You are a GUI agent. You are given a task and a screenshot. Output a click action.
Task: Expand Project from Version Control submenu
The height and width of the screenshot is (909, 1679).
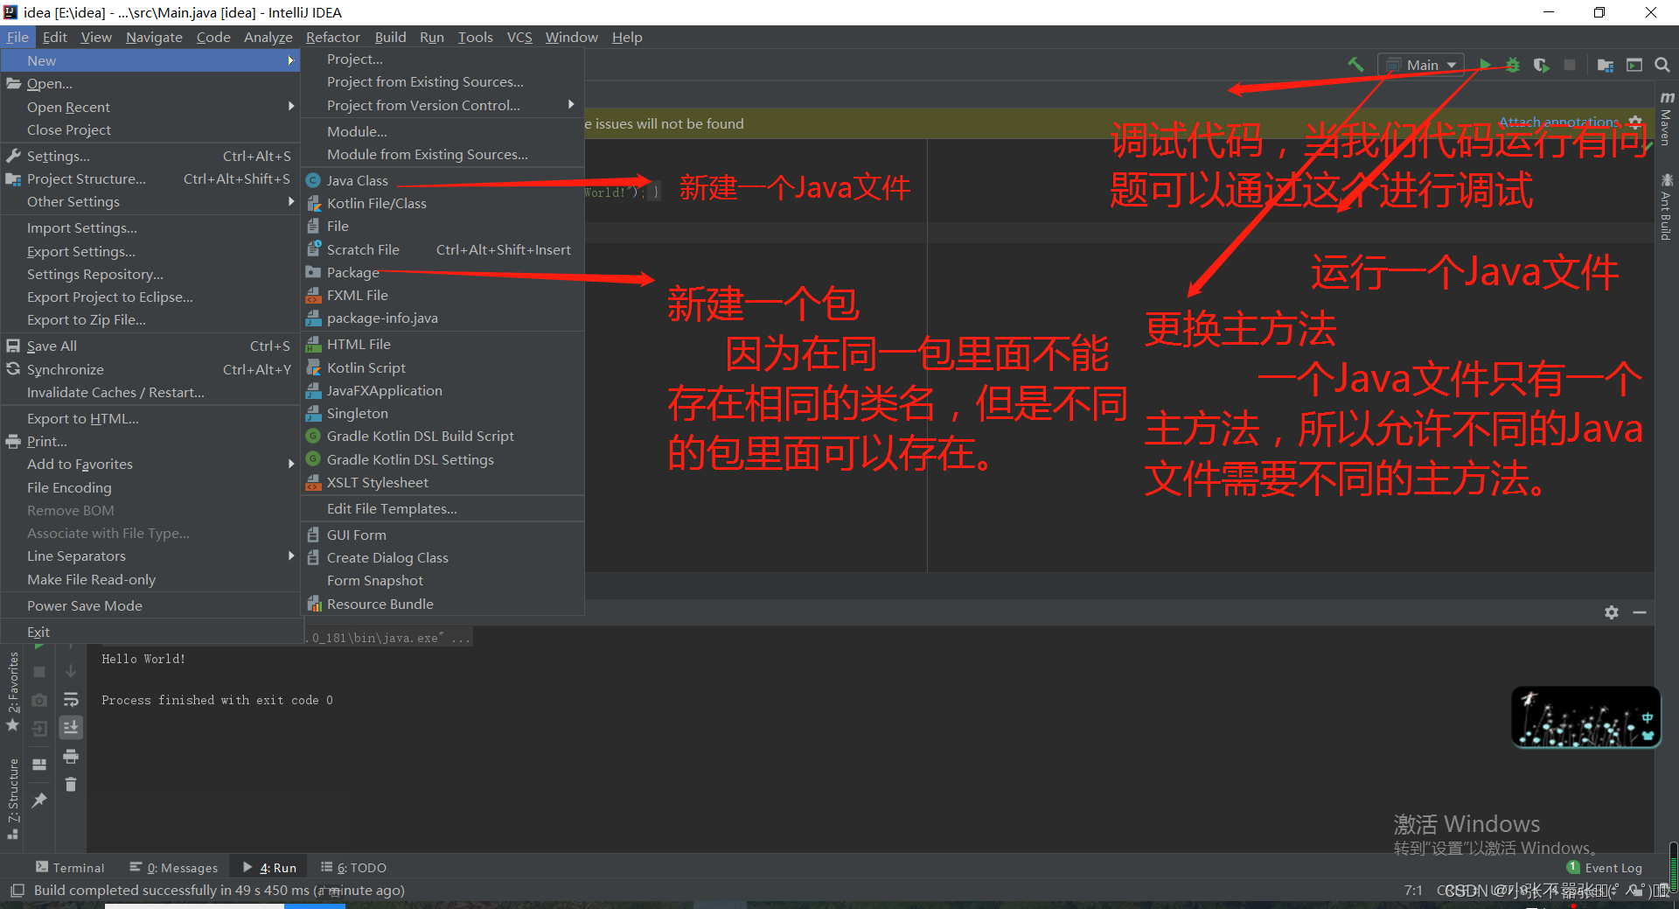(x=442, y=105)
